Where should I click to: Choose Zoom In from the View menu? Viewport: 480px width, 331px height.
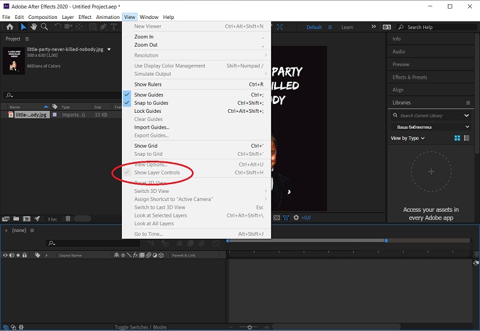point(144,37)
